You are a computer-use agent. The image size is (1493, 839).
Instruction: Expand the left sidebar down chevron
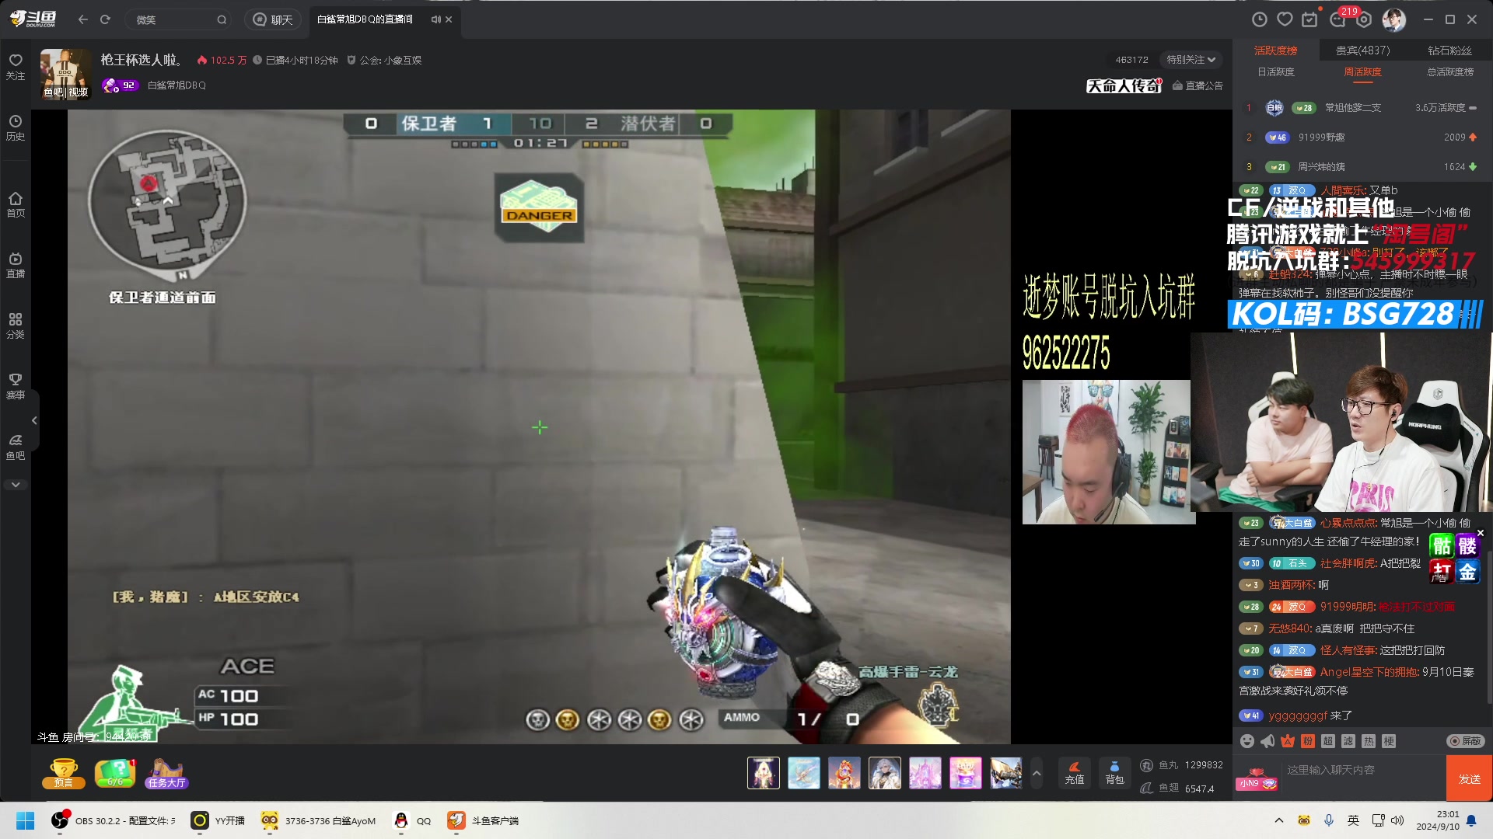point(16,485)
